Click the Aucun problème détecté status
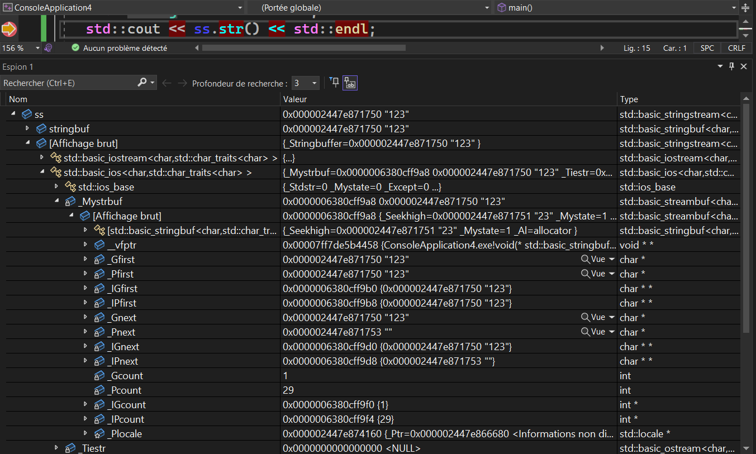 (x=119, y=48)
